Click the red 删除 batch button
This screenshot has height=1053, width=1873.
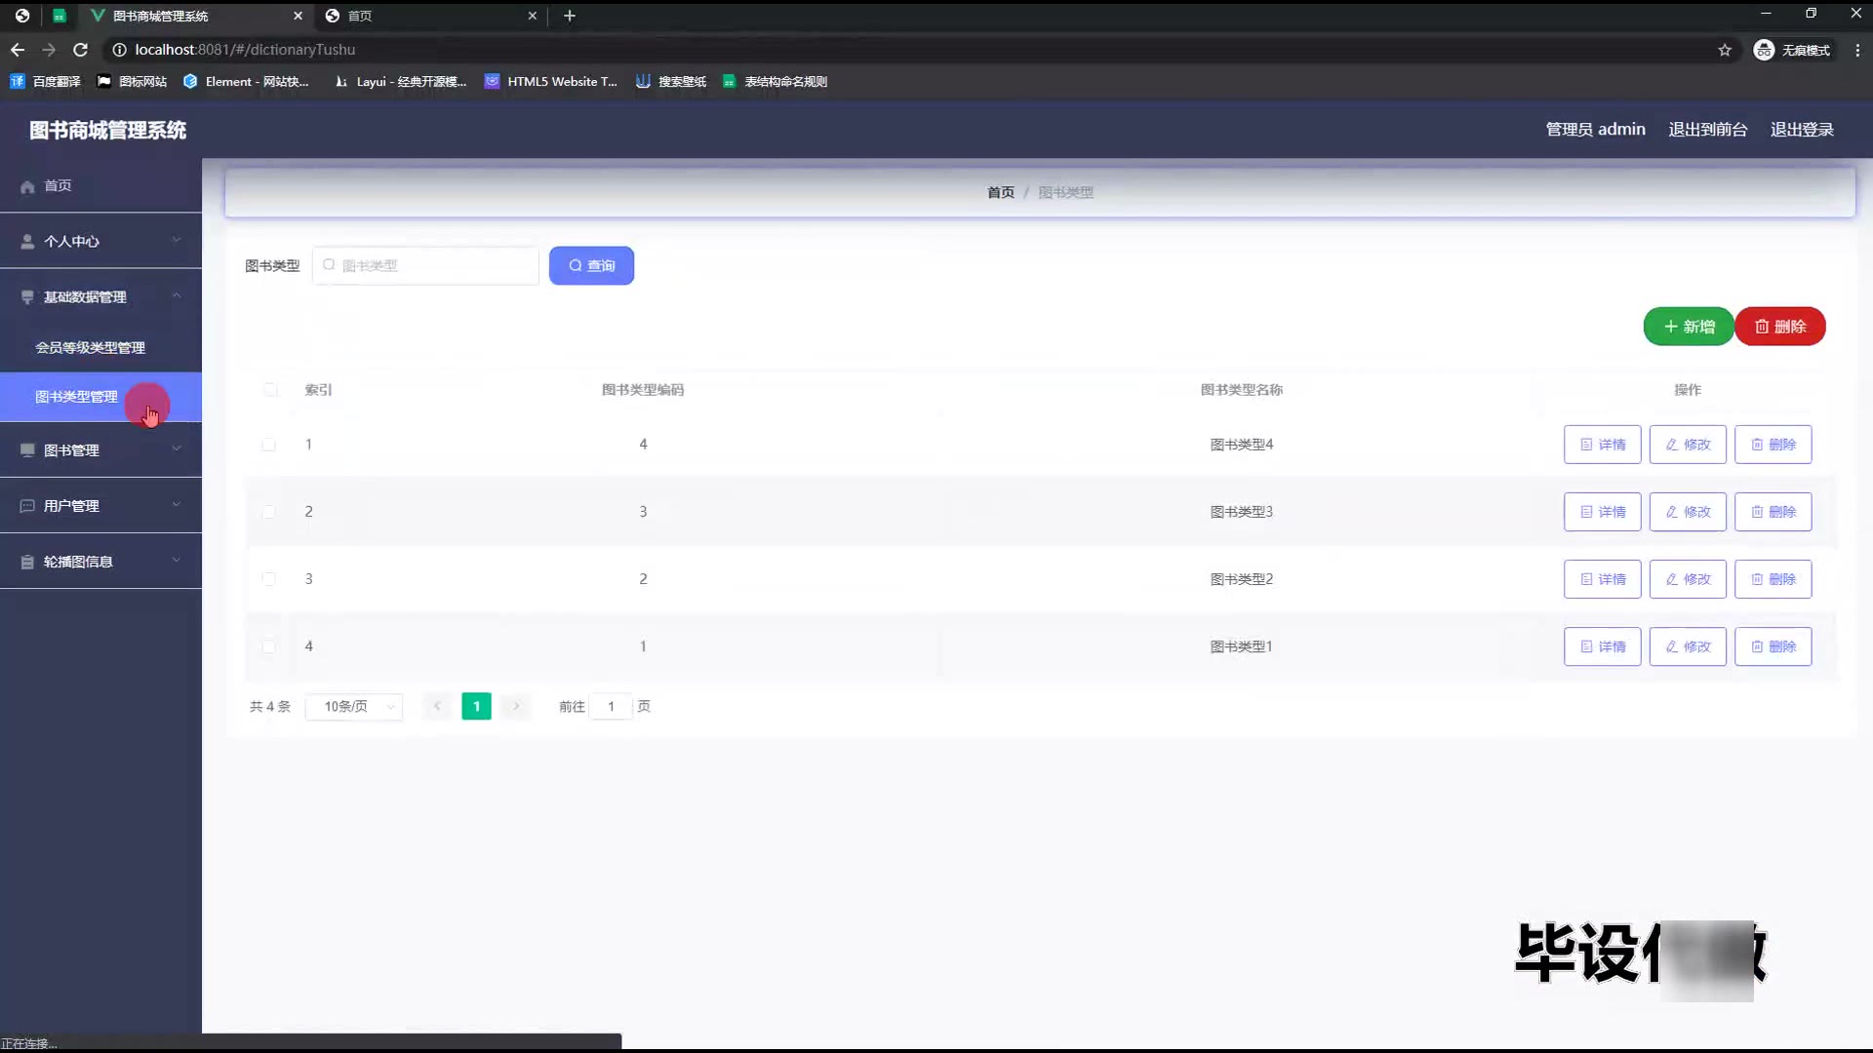pyautogui.click(x=1780, y=327)
